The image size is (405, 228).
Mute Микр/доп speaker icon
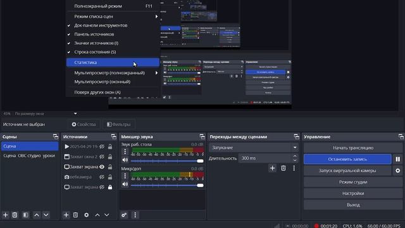[125, 184]
